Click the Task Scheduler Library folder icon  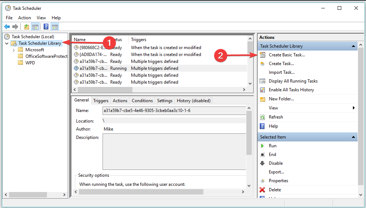click(14, 43)
